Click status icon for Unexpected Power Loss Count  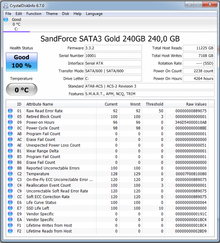pyautogui.click(x=10, y=145)
